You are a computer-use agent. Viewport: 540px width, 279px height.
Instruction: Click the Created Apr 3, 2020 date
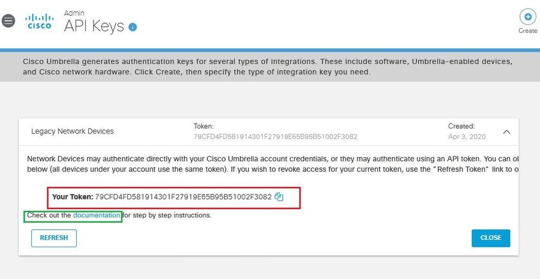(466, 137)
